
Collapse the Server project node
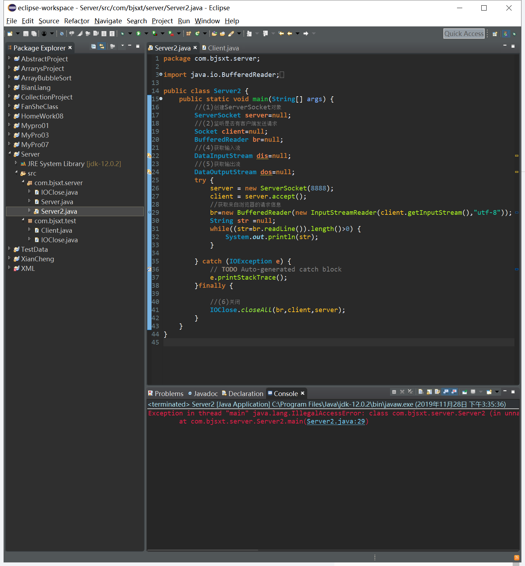click(x=9, y=153)
